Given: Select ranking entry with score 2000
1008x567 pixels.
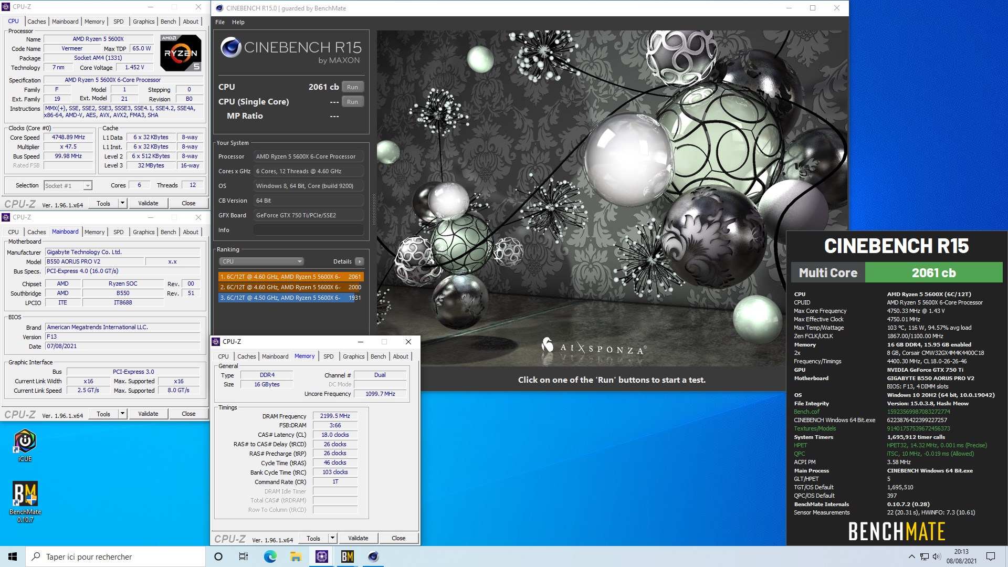Looking at the screenshot, I should point(291,287).
